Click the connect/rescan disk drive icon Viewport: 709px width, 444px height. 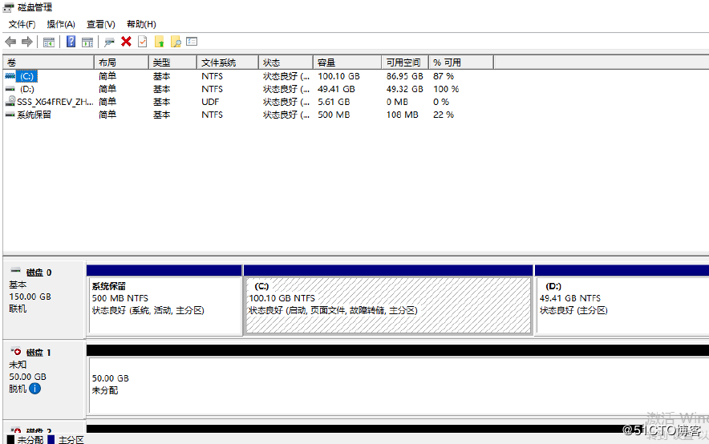pos(109,42)
